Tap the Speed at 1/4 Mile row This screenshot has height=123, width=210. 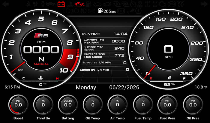tap(104, 70)
